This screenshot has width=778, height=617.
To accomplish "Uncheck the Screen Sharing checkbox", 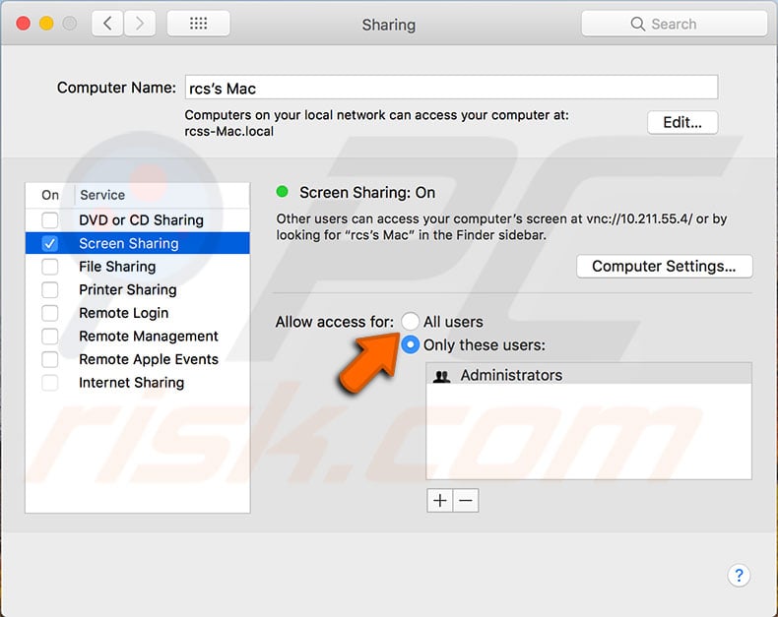I will click(49, 243).
